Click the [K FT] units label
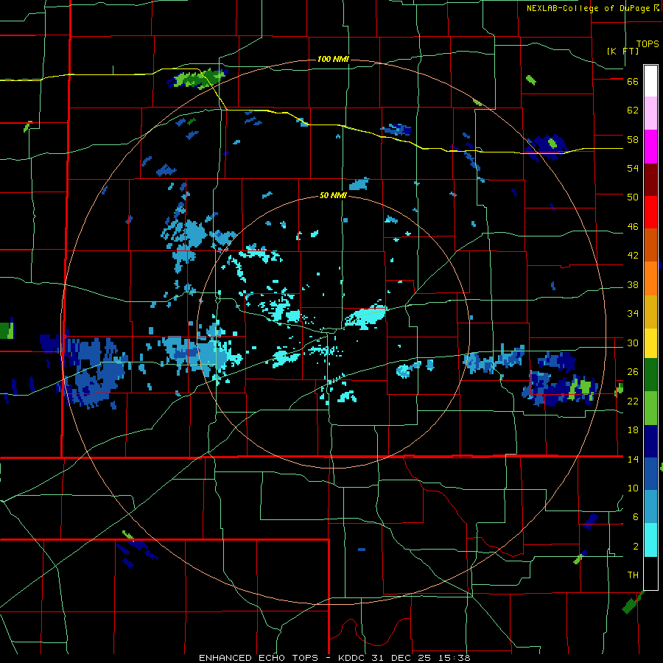Image resolution: width=663 pixels, height=663 pixels. [x=622, y=51]
